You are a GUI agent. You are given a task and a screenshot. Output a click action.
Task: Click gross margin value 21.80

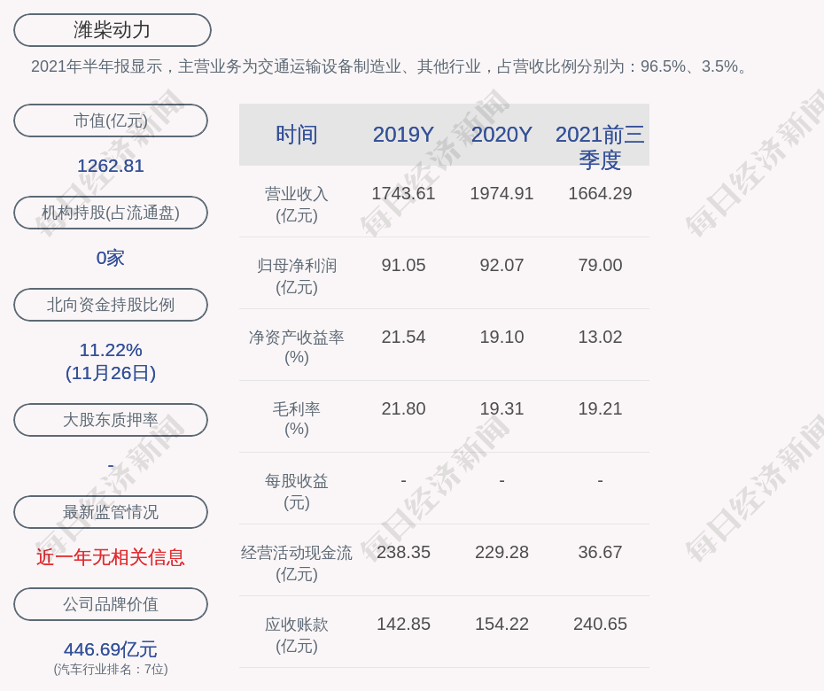(x=403, y=408)
